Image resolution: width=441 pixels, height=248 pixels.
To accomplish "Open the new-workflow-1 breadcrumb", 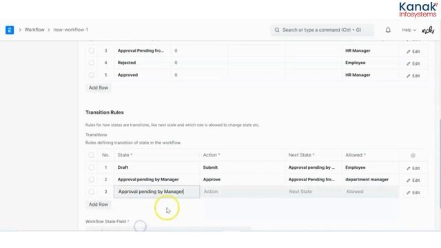I will pyautogui.click(x=70, y=30).
